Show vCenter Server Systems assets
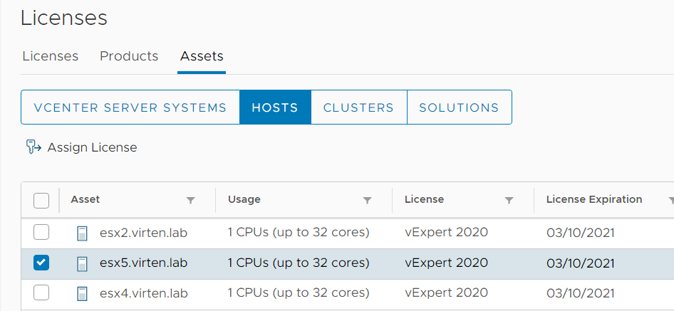The height and width of the screenshot is (311, 674). point(130,107)
